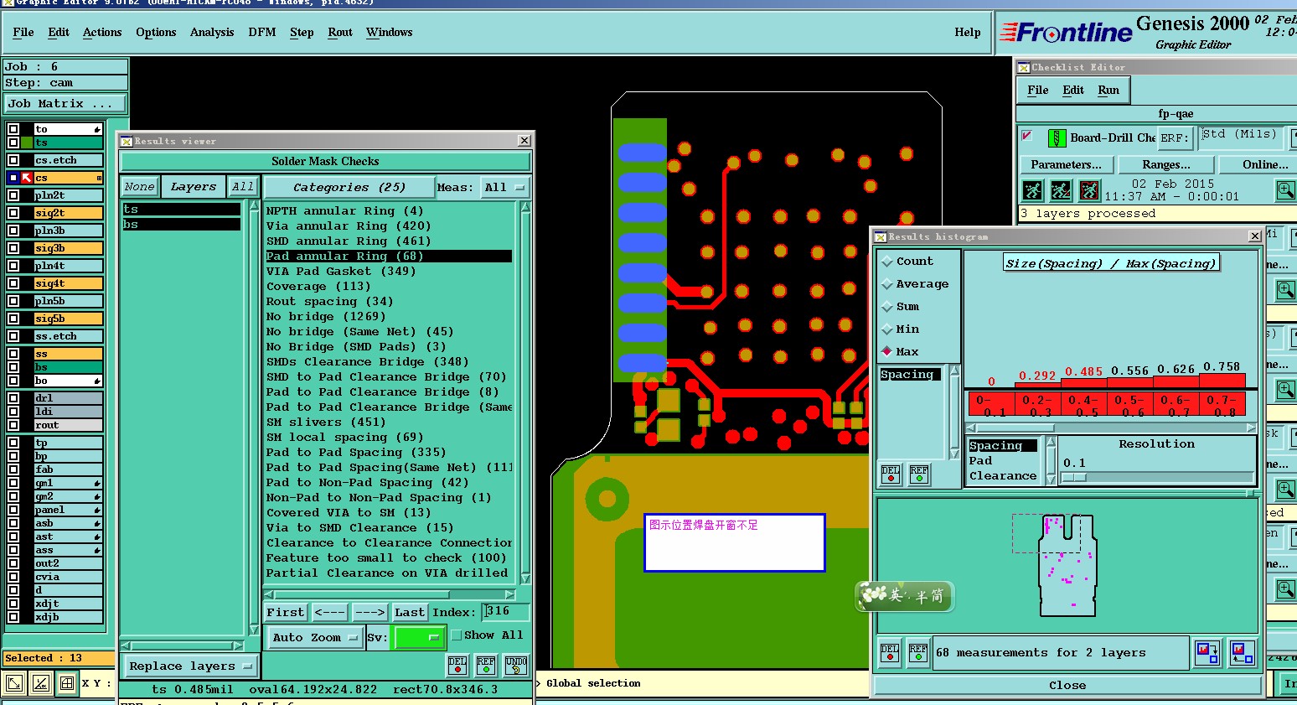Click the Frontline logo

(x=1067, y=33)
